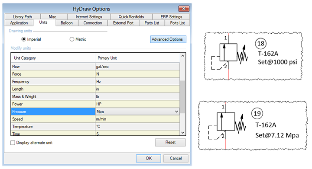Switch to the Application tab
The image size is (312, 169).
pos(19,23)
